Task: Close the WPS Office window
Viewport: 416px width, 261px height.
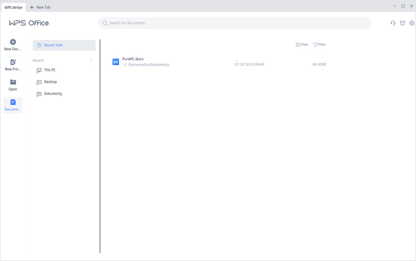Action: (411, 6)
